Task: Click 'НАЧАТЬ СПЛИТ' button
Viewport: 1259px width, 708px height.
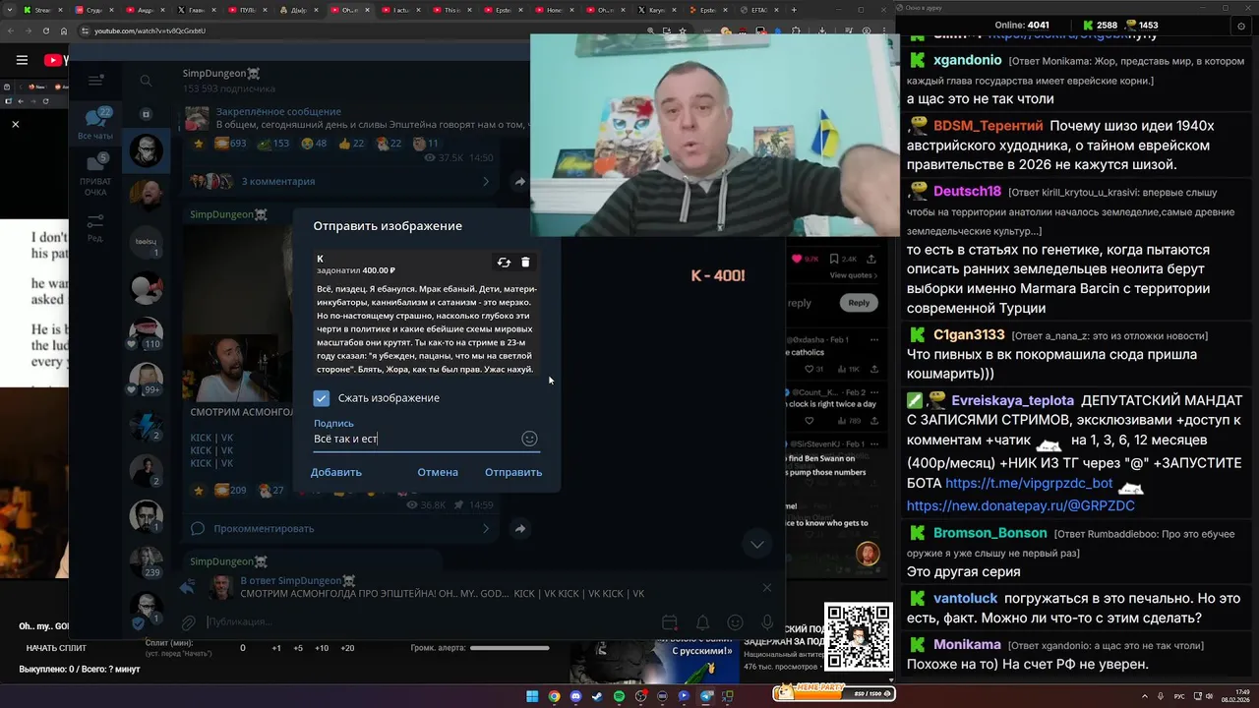Action: 56,648
